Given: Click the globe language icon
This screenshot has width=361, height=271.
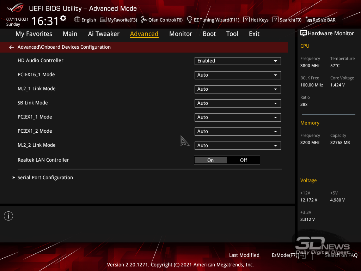Looking at the screenshot, I should (77, 20).
